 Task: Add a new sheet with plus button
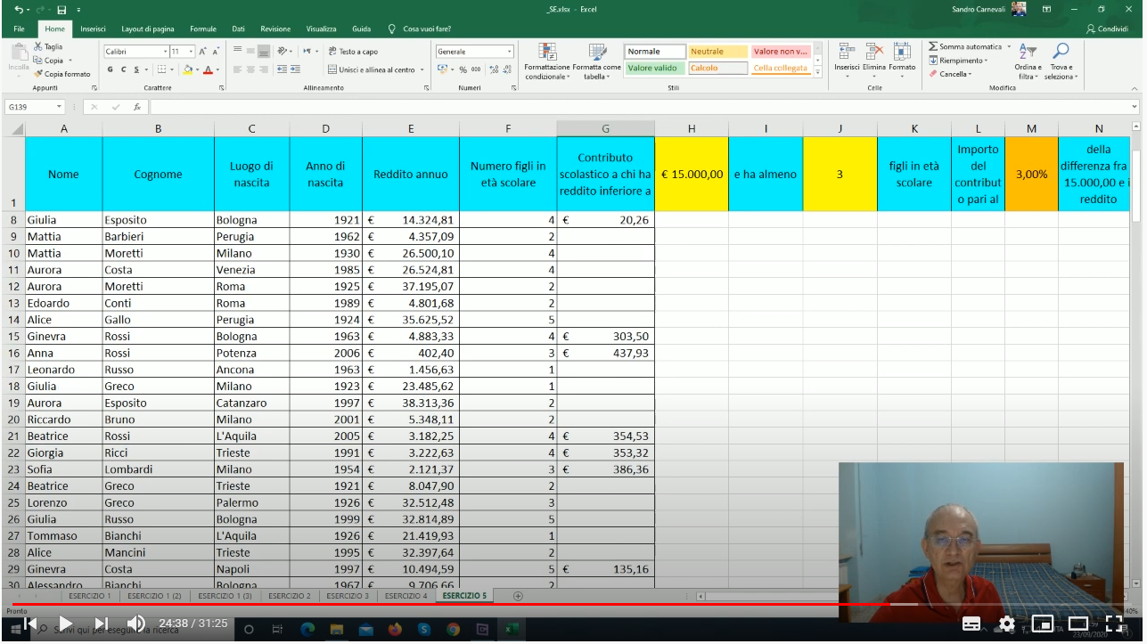[x=518, y=596]
